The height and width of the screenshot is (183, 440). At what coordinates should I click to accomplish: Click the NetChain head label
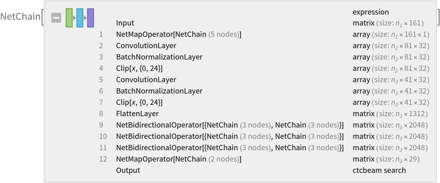click(20, 17)
